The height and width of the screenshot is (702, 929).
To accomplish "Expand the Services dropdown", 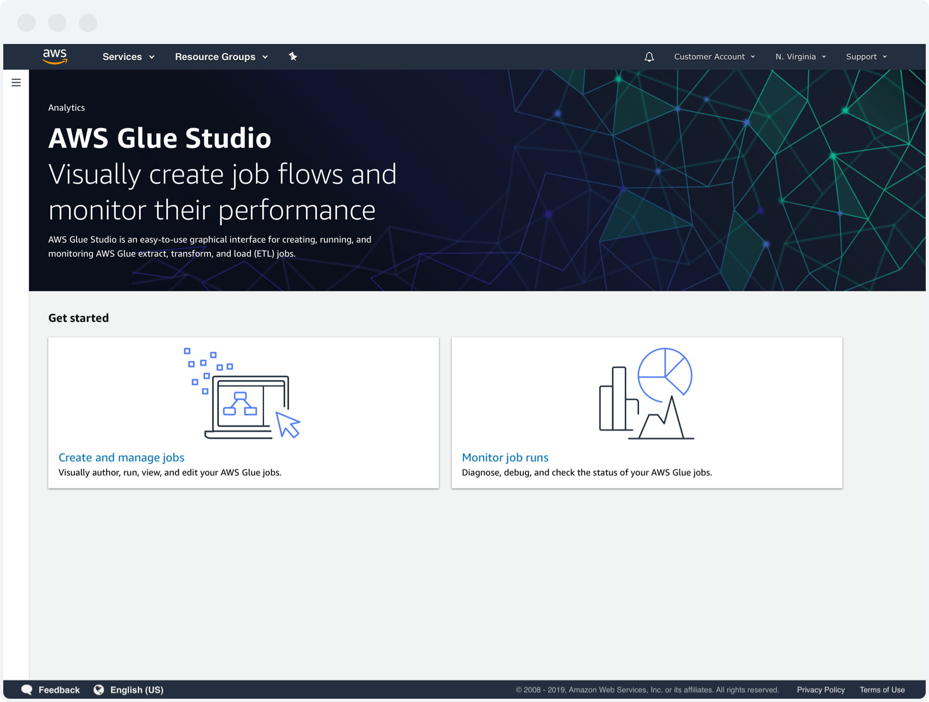I will [129, 56].
